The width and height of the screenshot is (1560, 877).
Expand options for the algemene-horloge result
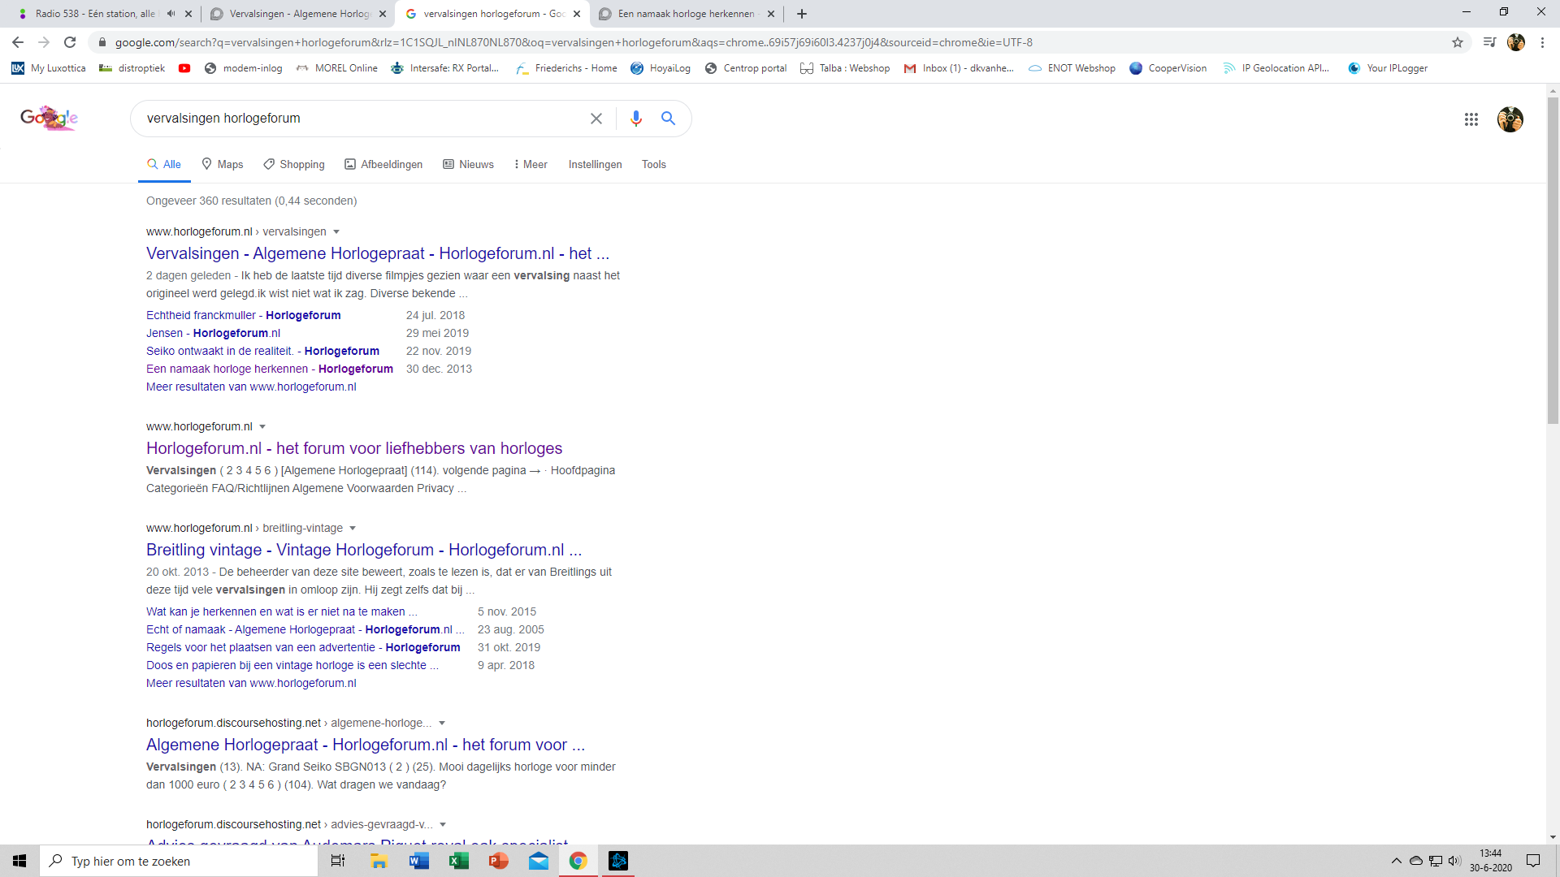click(x=442, y=724)
